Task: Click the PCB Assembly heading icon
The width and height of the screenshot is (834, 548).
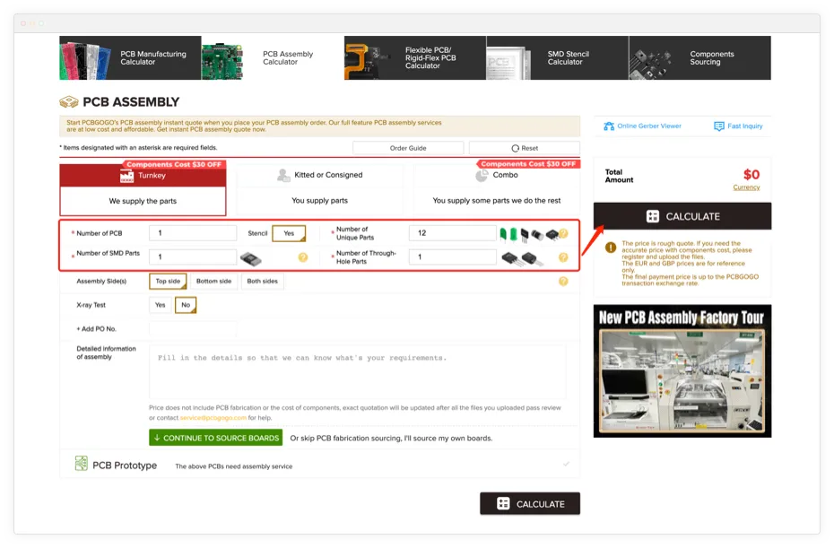Action: click(69, 101)
